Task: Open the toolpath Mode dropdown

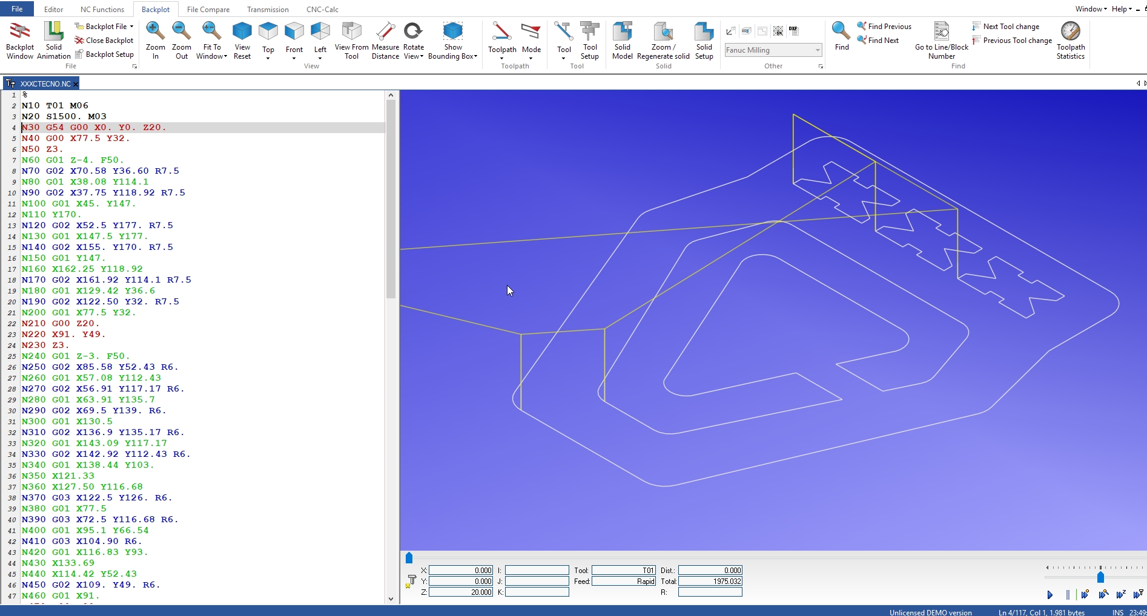Action: tap(531, 41)
